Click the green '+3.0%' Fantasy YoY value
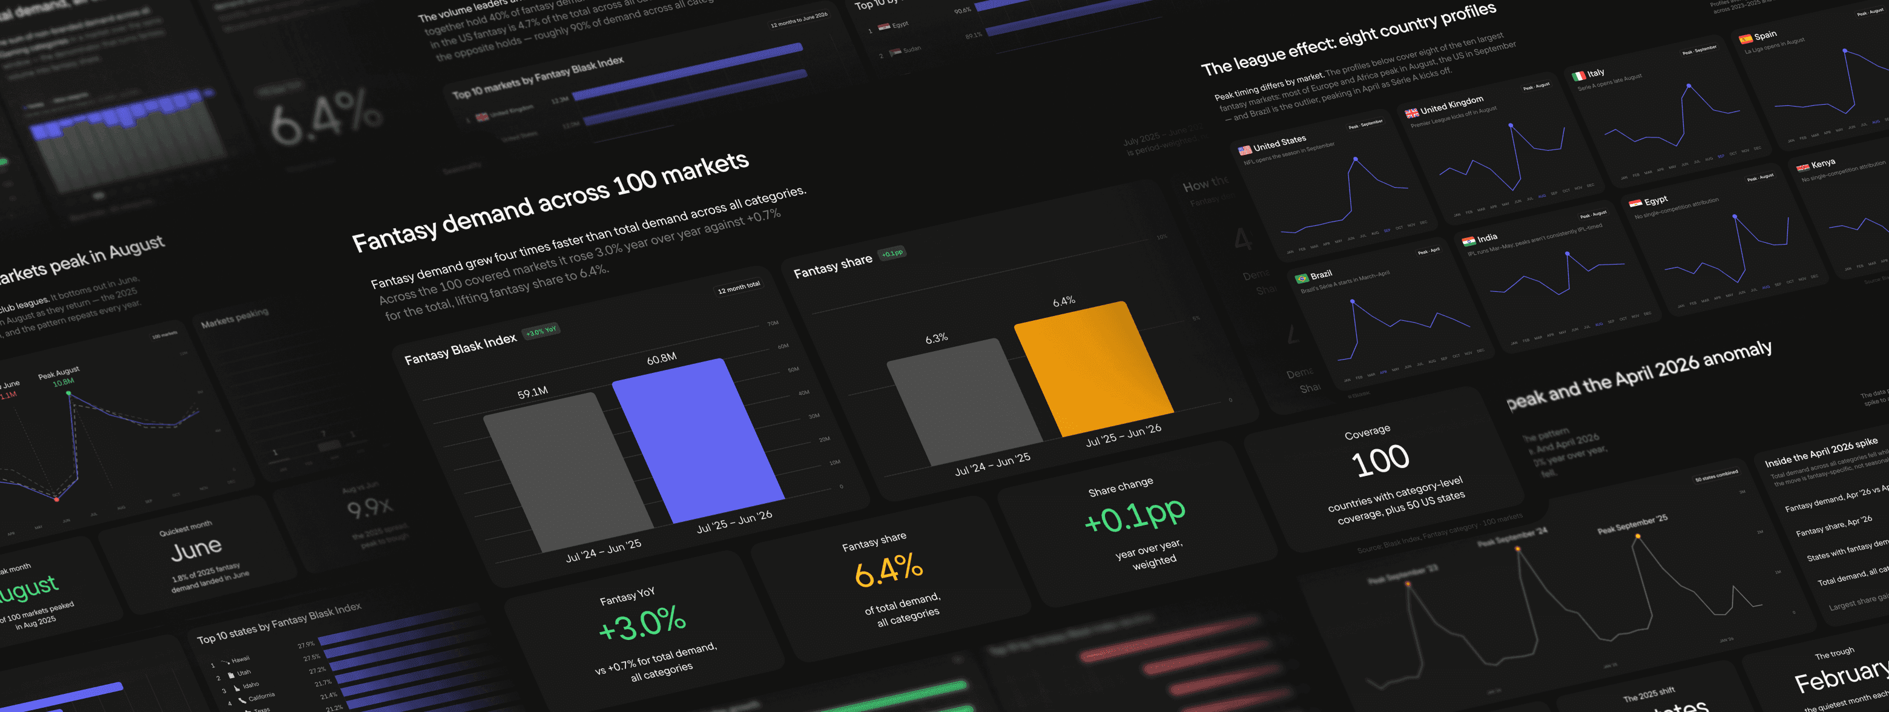The height and width of the screenshot is (712, 1889). click(642, 623)
